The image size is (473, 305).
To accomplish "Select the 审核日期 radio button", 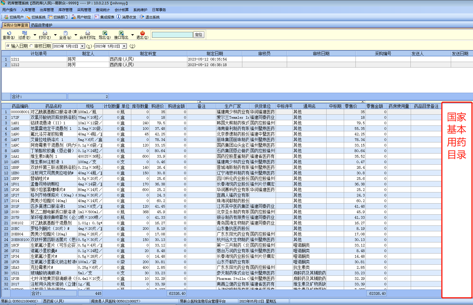I will (x=31, y=46).
